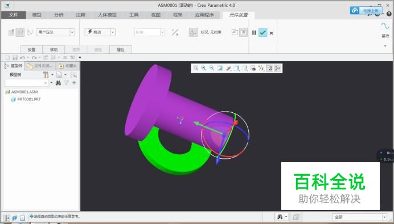Click binoculars find icon in model tree
The width and height of the screenshot is (394, 224).
(x=58, y=83)
